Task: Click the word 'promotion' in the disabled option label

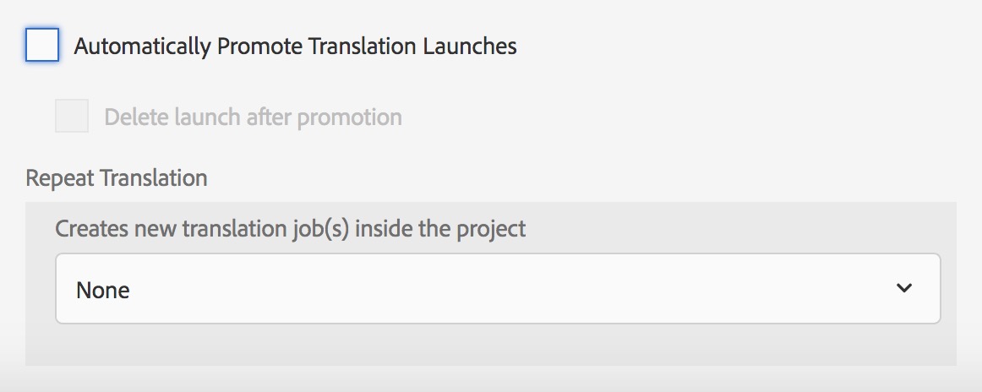Action: 353,117
